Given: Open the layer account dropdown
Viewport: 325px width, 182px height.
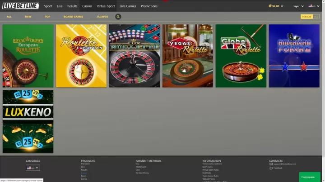Looking at the screenshot, I should pos(298,6).
